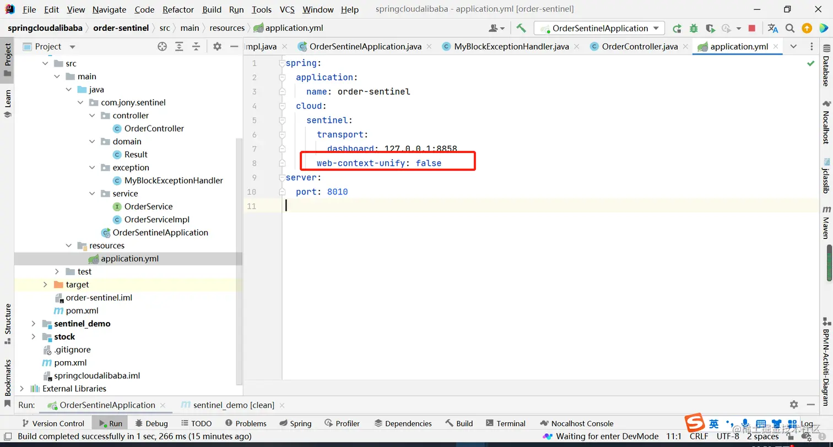Image resolution: width=833 pixels, height=447 pixels.
Task: Open Terminal tool window
Action: 505,423
